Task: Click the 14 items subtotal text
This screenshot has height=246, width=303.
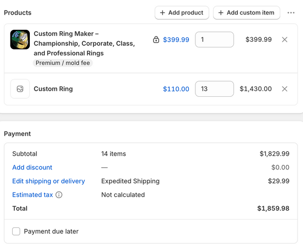Action: pos(114,154)
